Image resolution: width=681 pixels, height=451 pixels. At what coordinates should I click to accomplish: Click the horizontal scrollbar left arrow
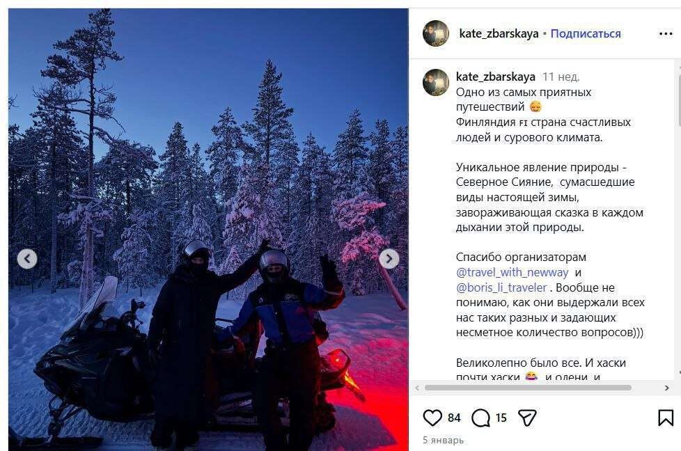coord(417,388)
